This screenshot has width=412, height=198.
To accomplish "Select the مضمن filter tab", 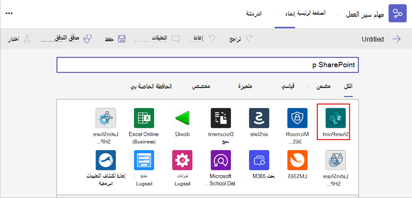I will [323, 87].
